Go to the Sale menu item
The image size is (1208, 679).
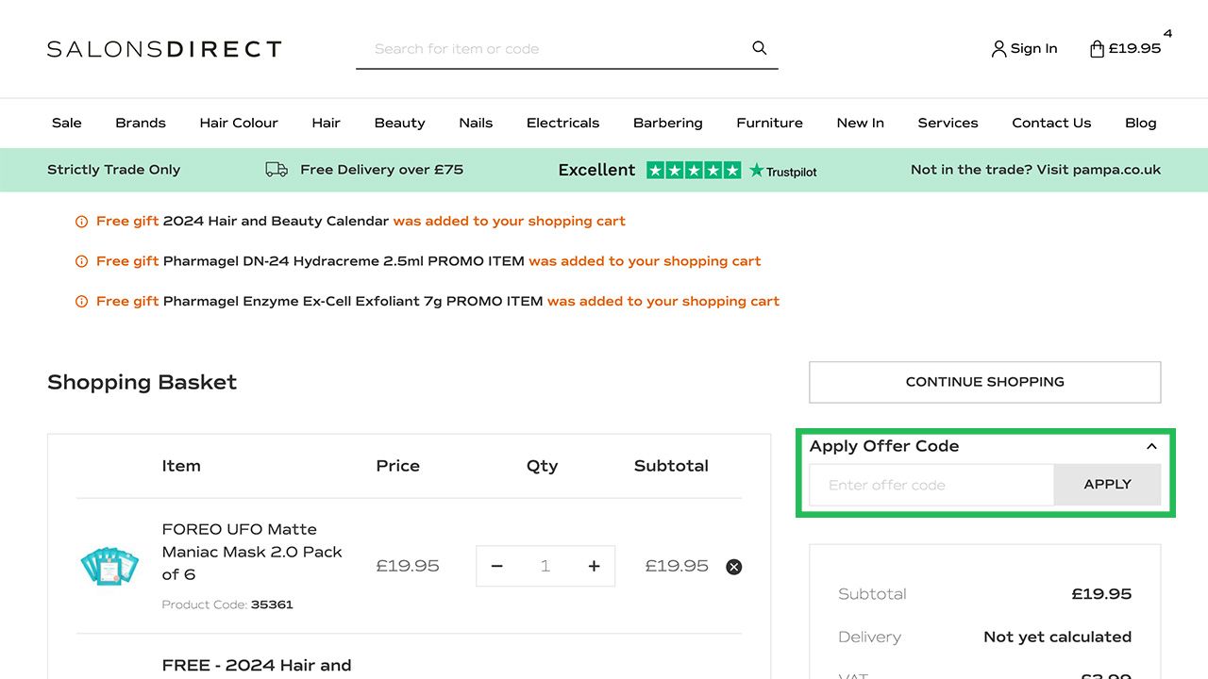67,123
